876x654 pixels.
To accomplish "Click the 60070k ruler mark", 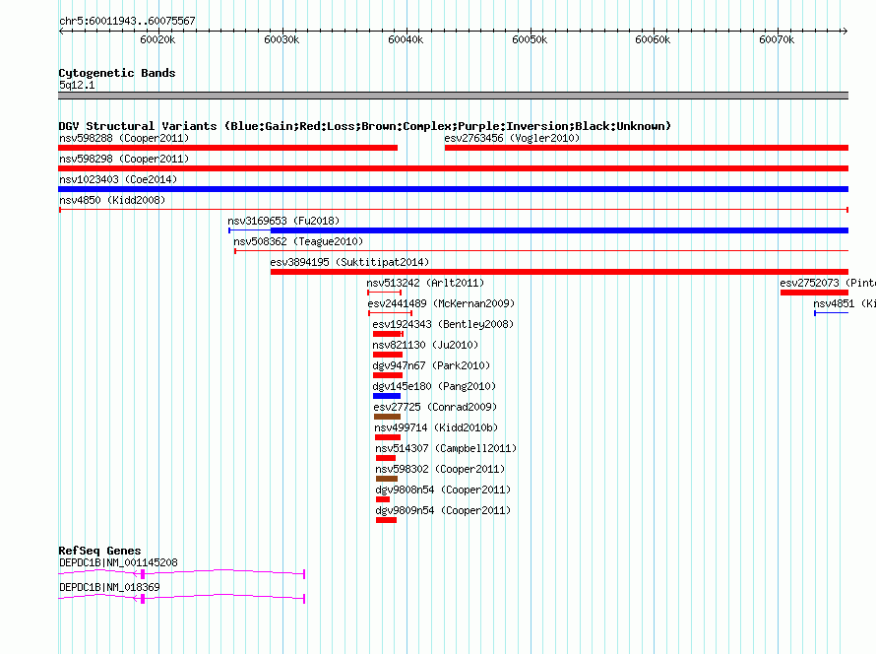I will pyautogui.click(x=778, y=39).
